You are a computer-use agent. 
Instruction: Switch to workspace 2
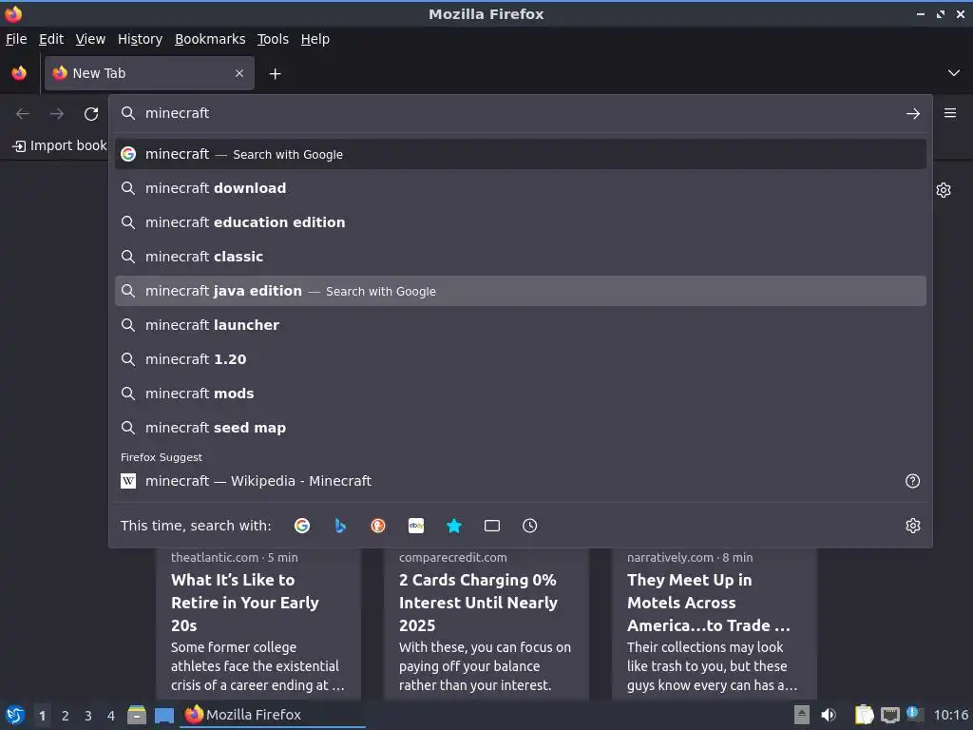(x=66, y=716)
